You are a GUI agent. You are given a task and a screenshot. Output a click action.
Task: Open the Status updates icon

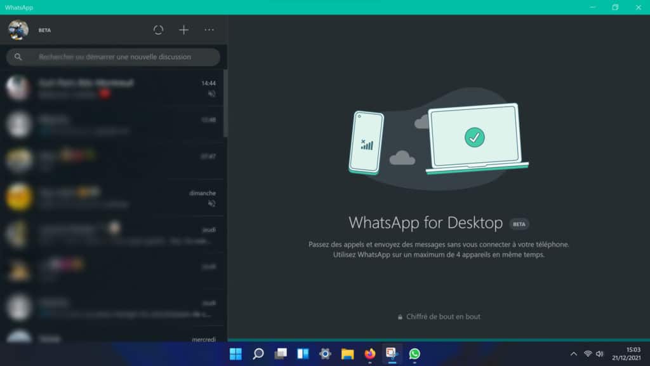(x=158, y=30)
